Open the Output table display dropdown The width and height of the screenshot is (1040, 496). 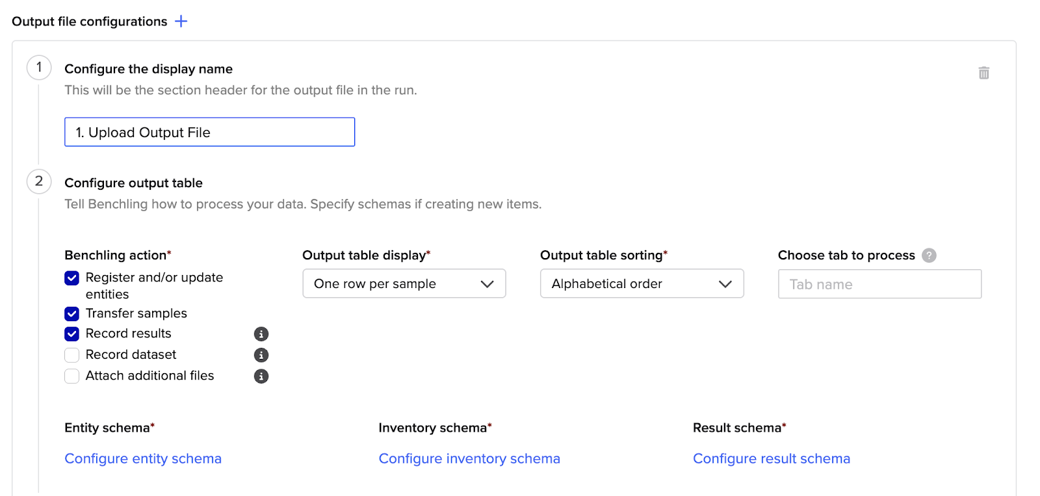point(404,284)
